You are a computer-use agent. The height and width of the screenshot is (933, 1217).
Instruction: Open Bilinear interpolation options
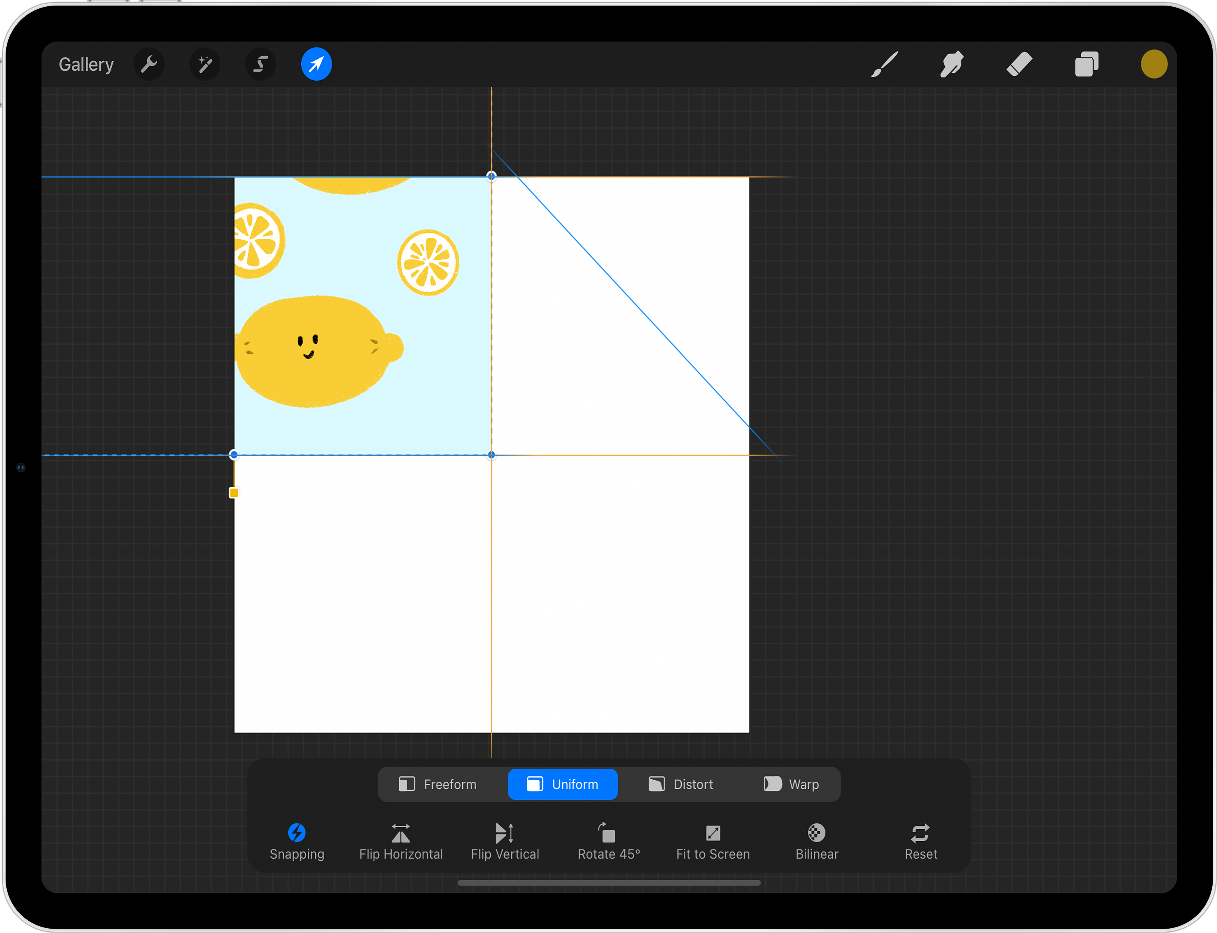817,841
